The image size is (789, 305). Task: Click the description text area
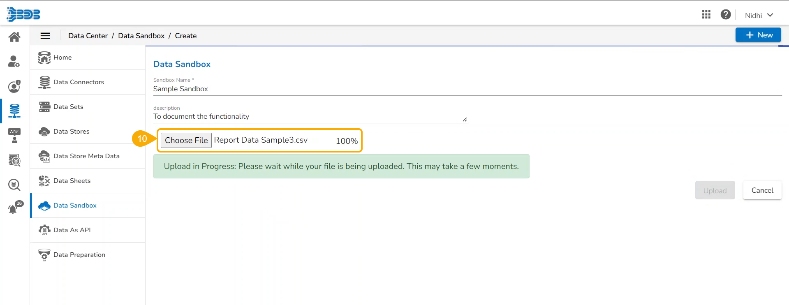310,116
